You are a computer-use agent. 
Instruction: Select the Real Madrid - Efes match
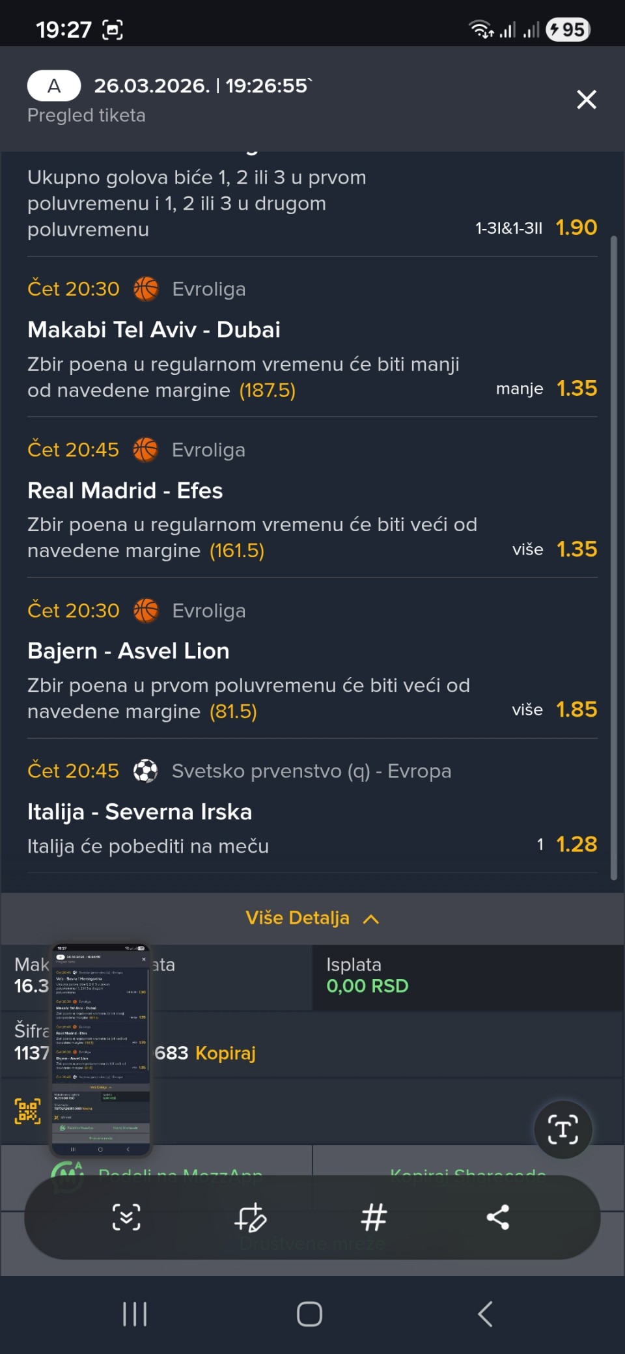[x=125, y=490]
